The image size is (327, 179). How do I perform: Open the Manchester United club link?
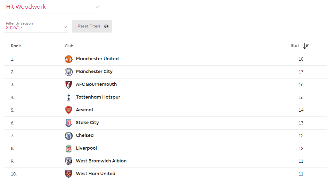[x=97, y=59]
